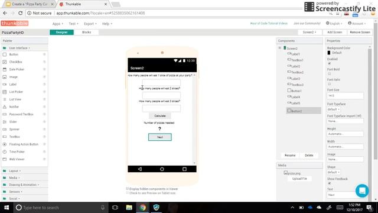Open the chat support bubble
This screenshot has width=378, height=213.
pyautogui.click(x=362, y=191)
